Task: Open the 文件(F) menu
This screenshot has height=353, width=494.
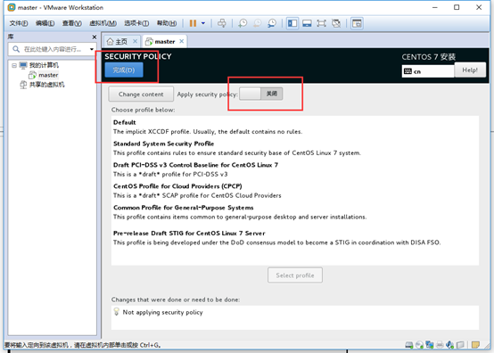Action: 19,23
